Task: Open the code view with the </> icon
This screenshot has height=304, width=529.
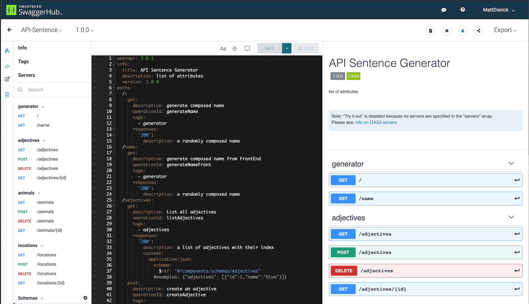Action: point(7,66)
